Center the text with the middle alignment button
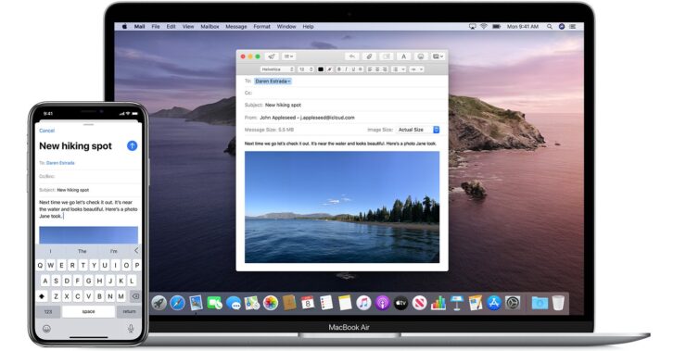 (377, 69)
